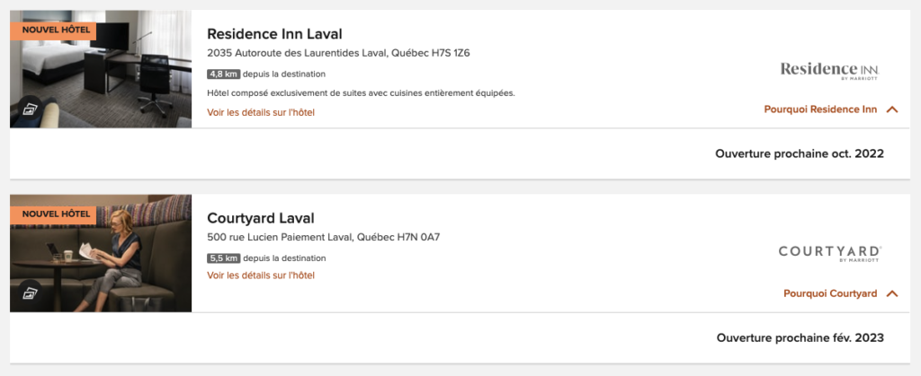Click the 4,8 km distance badge
Image resolution: width=921 pixels, height=376 pixels.
[222, 74]
